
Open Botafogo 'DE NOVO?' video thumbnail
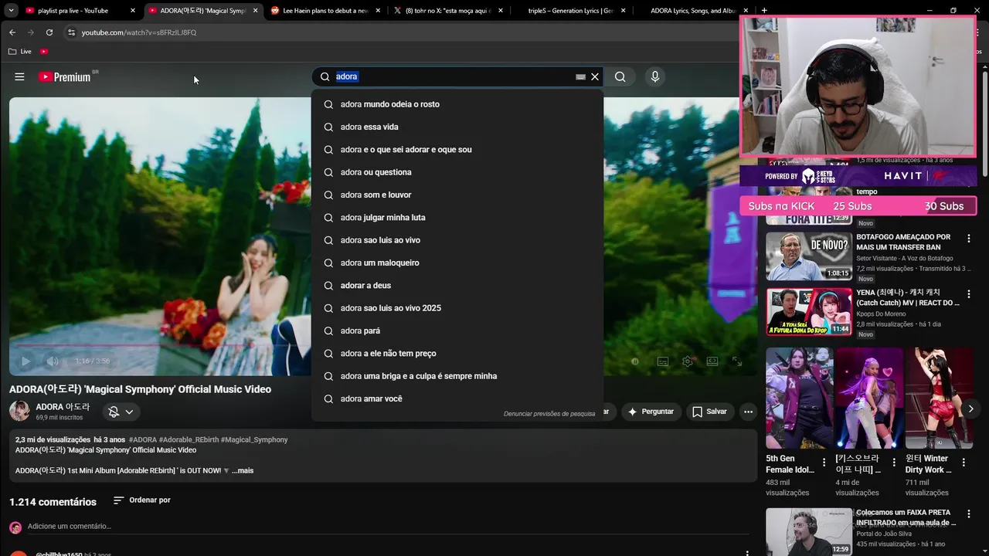(809, 256)
